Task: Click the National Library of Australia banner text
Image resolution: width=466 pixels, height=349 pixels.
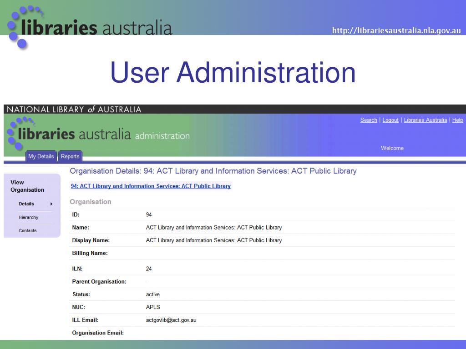Action: pyautogui.click(x=74, y=109)
